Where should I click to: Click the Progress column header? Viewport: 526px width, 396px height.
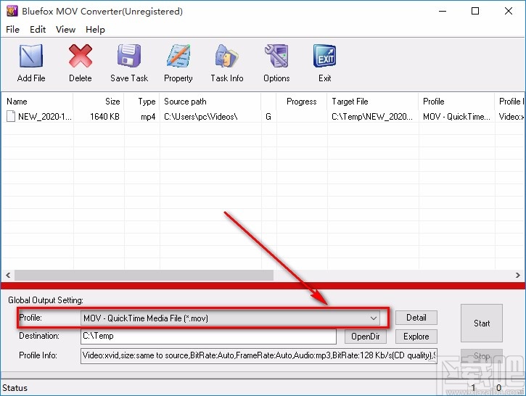pos(302,102)
